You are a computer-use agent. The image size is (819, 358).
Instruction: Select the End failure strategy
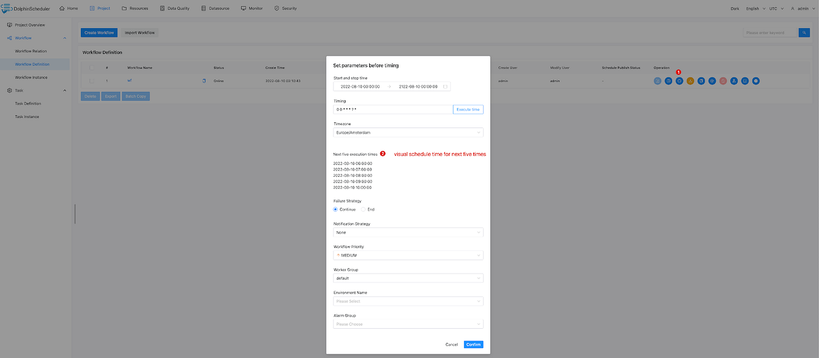tap(363, 209)
